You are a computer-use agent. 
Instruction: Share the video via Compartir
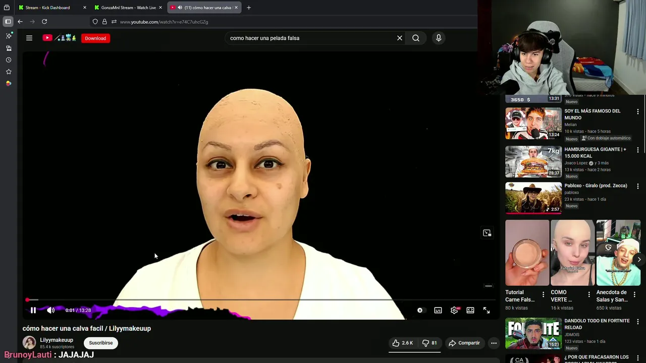coord(464,343)
